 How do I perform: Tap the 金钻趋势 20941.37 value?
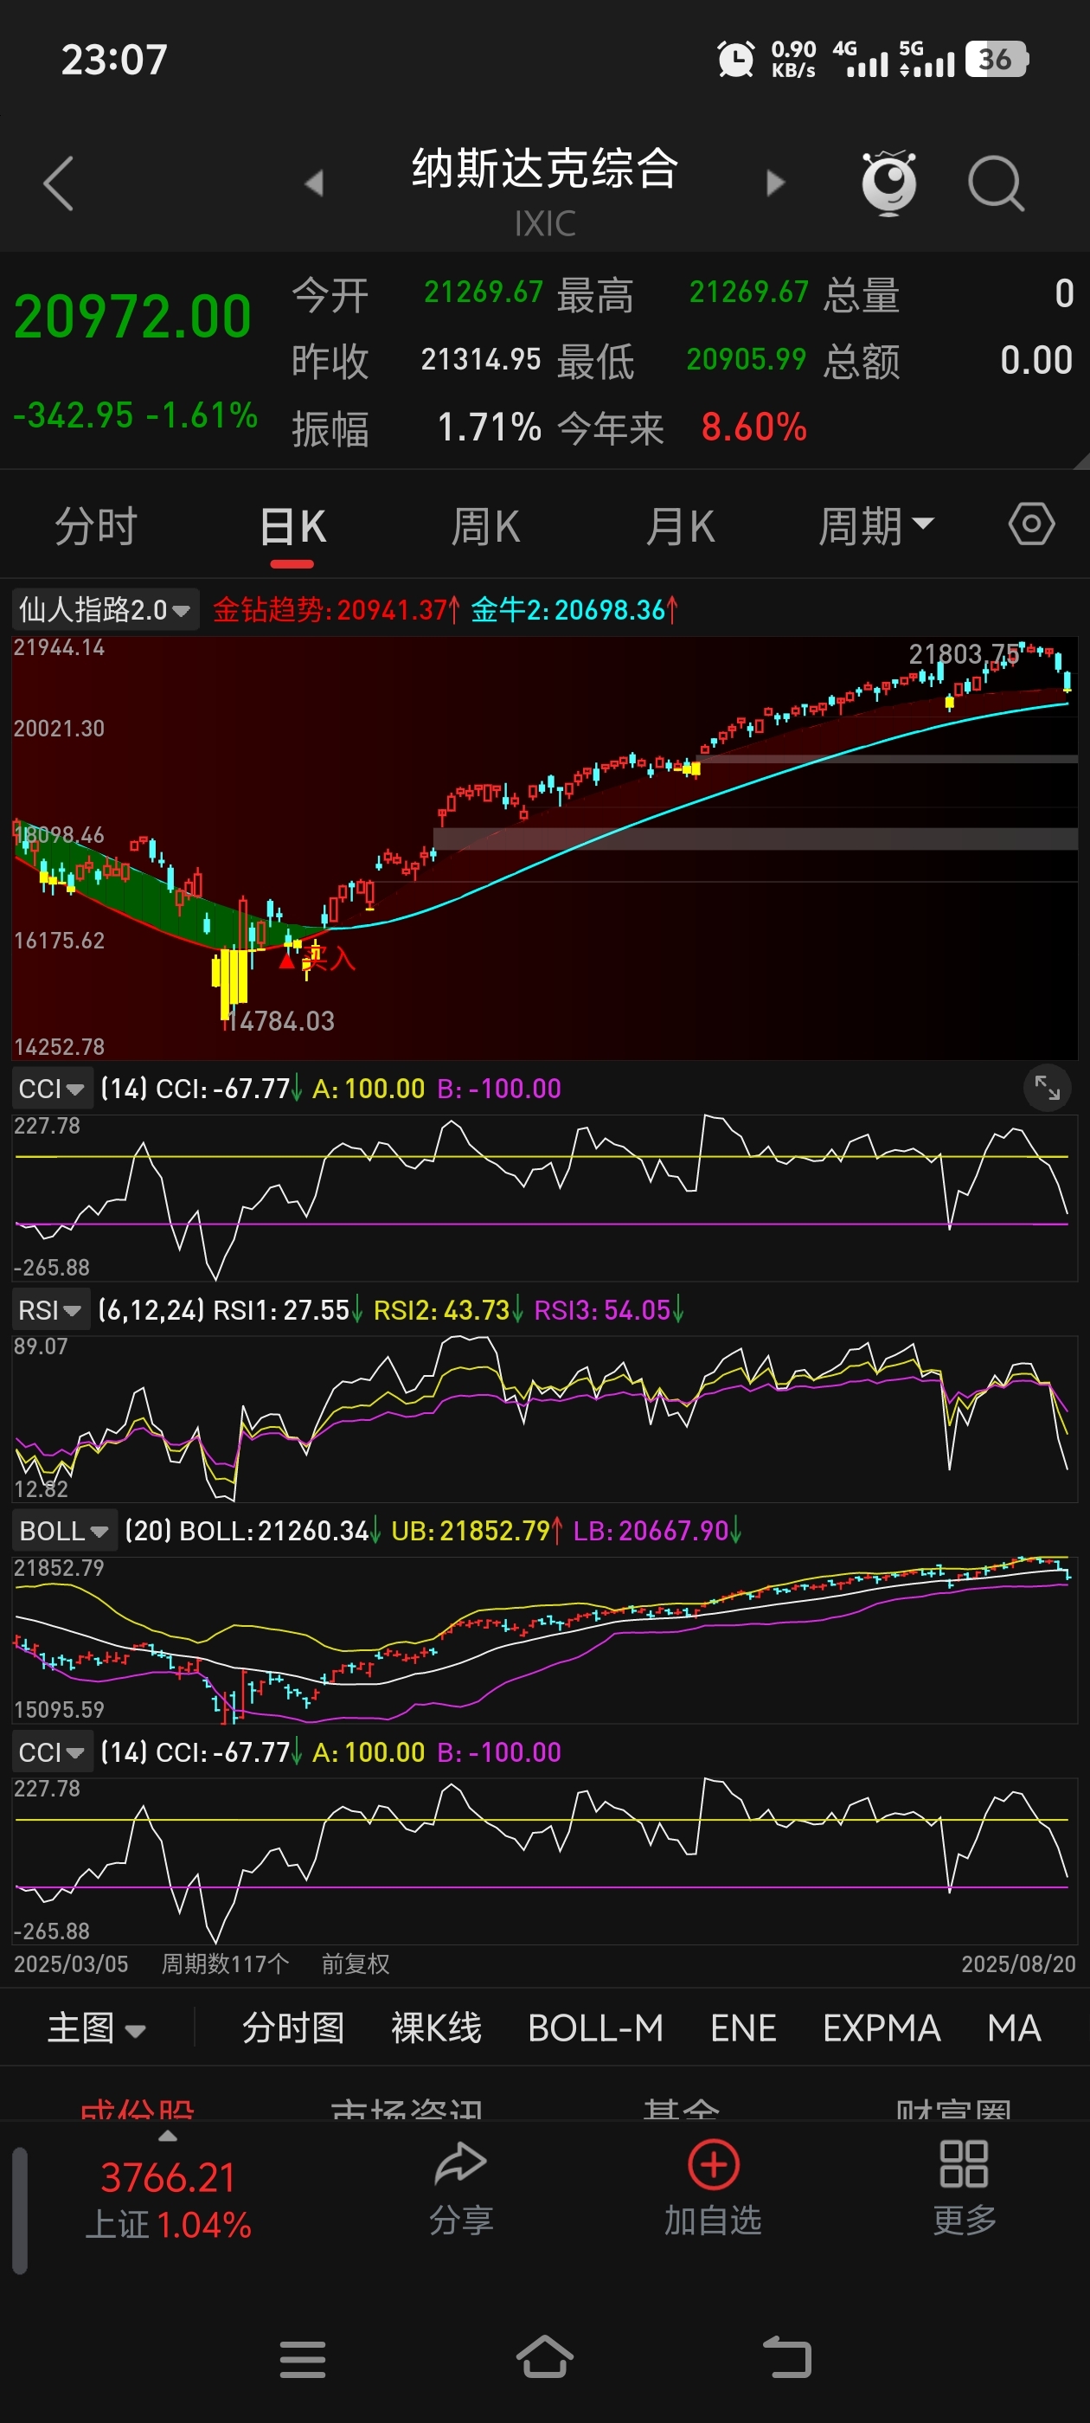(337, 609)
